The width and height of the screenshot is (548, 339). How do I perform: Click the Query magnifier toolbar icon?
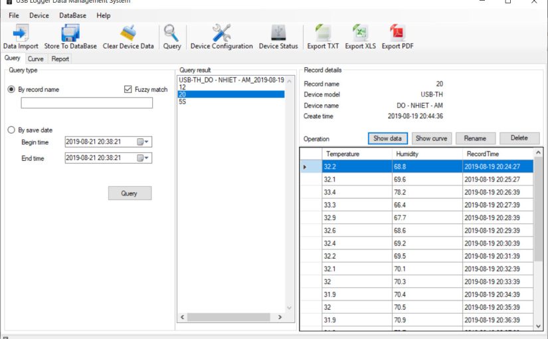pyautogui.click(x=172, y=33)
